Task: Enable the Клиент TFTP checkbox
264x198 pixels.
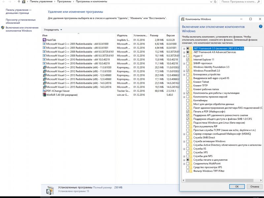Action: pyautogui.click(x=188, y=85)
